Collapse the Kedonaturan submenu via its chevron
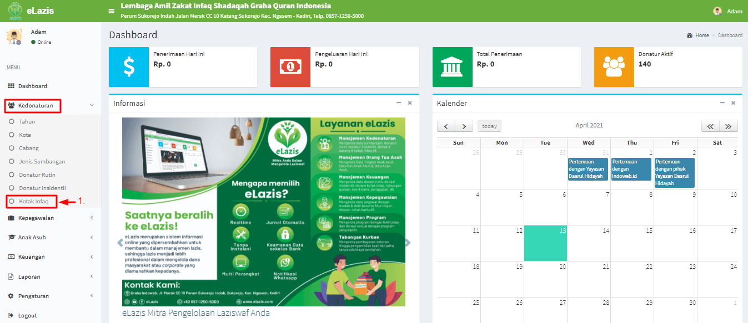748x323 pixels. tap(92, 105)
